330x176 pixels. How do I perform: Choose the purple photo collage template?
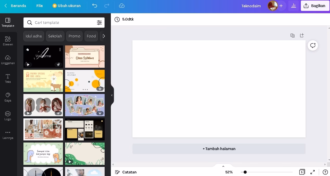pos(85,105)
